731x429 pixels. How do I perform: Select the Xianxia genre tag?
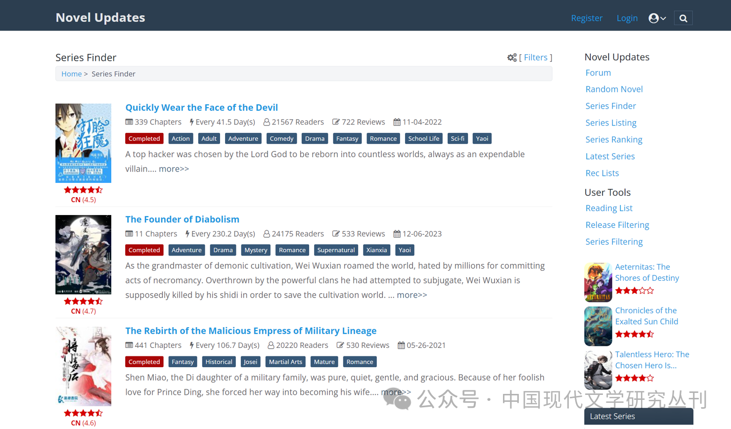pos(376,250)
